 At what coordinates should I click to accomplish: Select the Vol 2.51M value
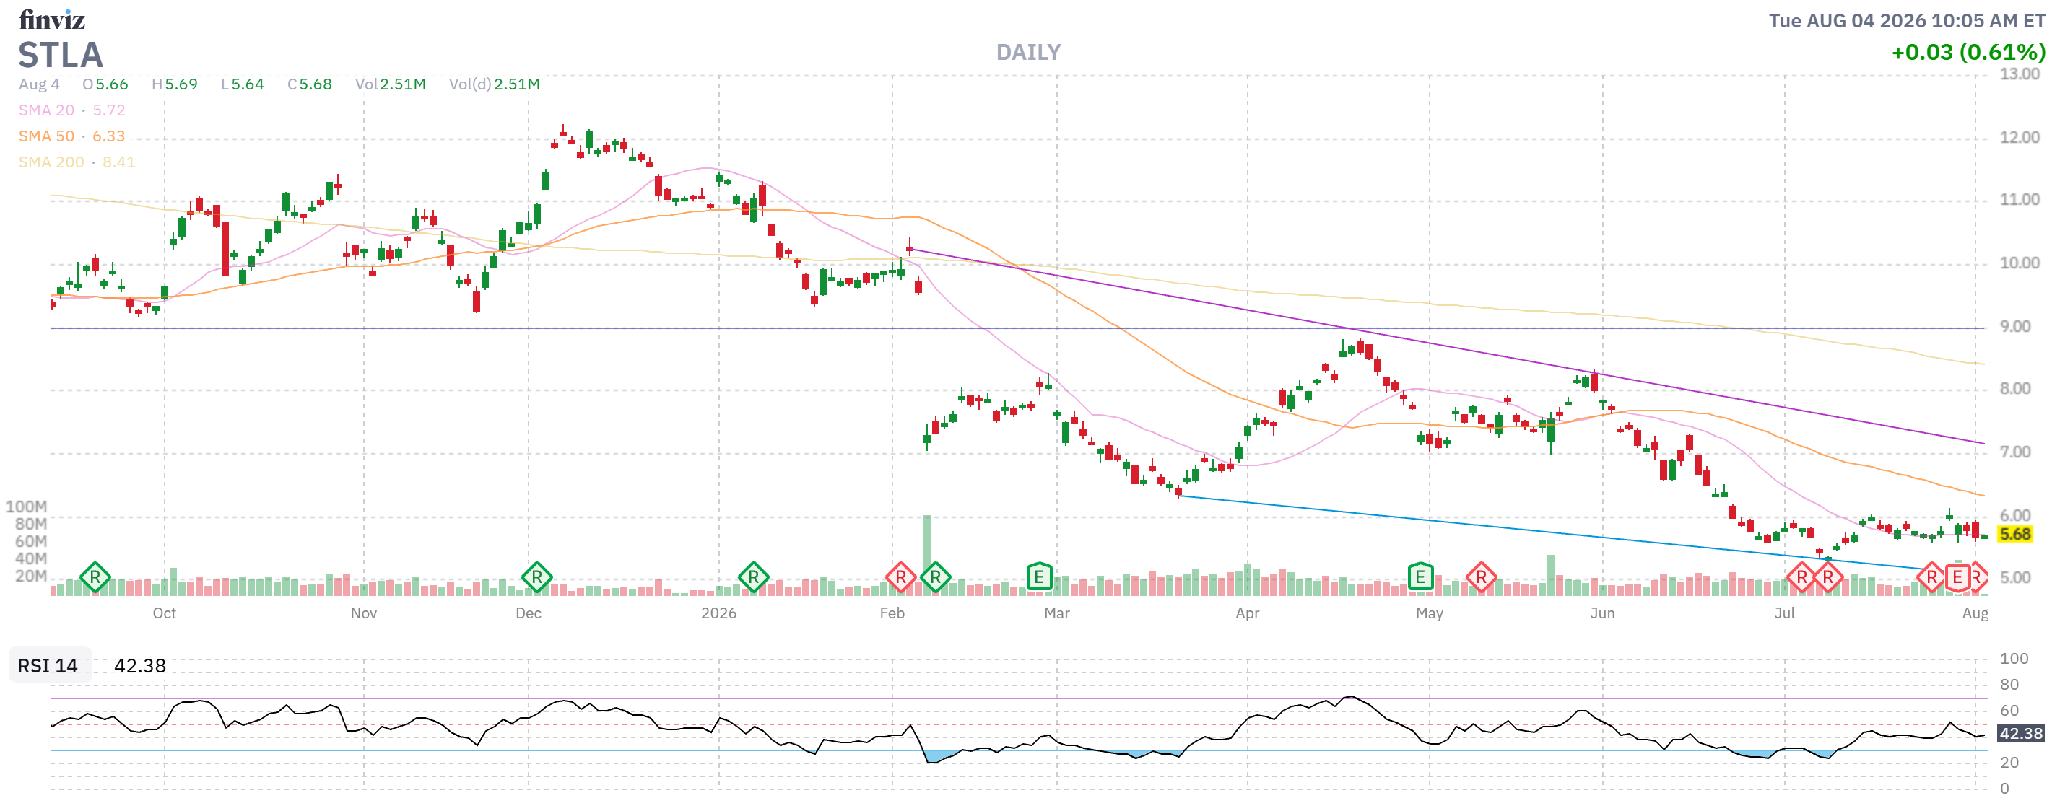[x=391, y=84]
